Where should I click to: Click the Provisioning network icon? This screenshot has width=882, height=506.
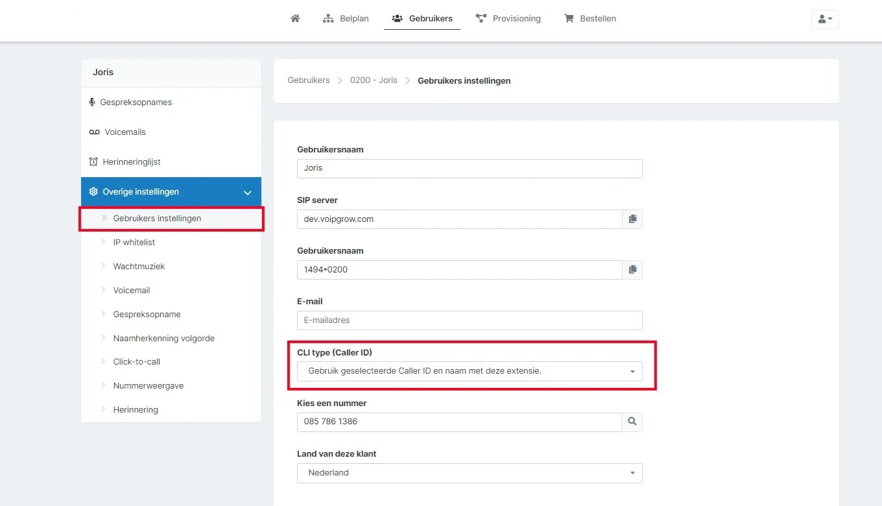[481, 18]
